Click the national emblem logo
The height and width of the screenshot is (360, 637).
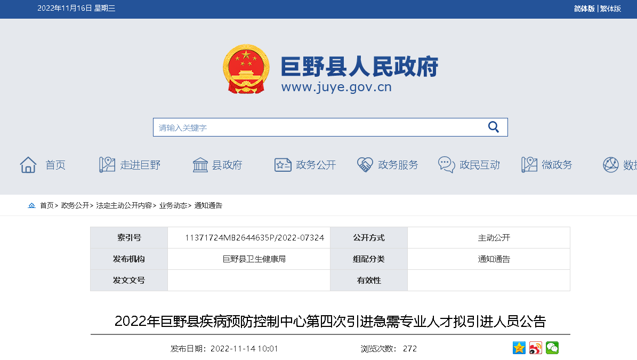coord(246,69)
